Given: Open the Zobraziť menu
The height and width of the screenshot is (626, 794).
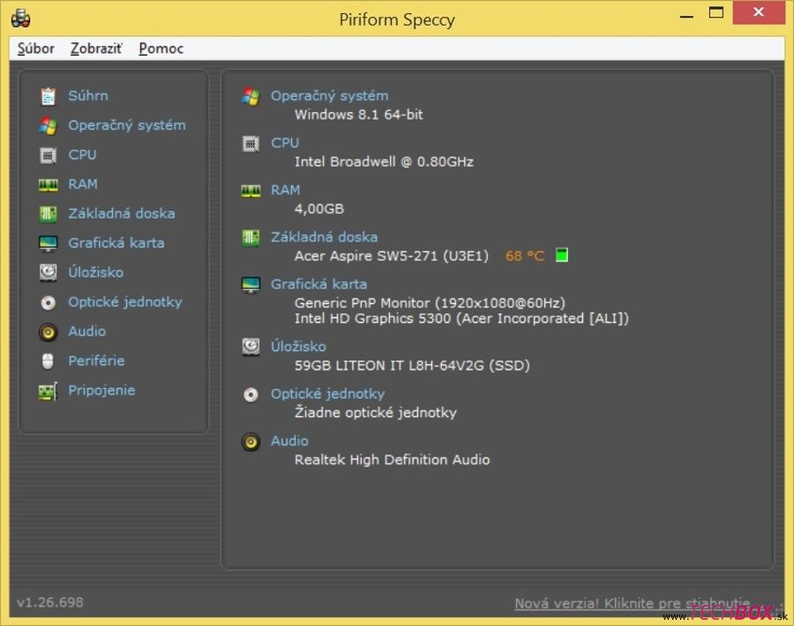Looking at the screenshot, I should click(96, 48).
